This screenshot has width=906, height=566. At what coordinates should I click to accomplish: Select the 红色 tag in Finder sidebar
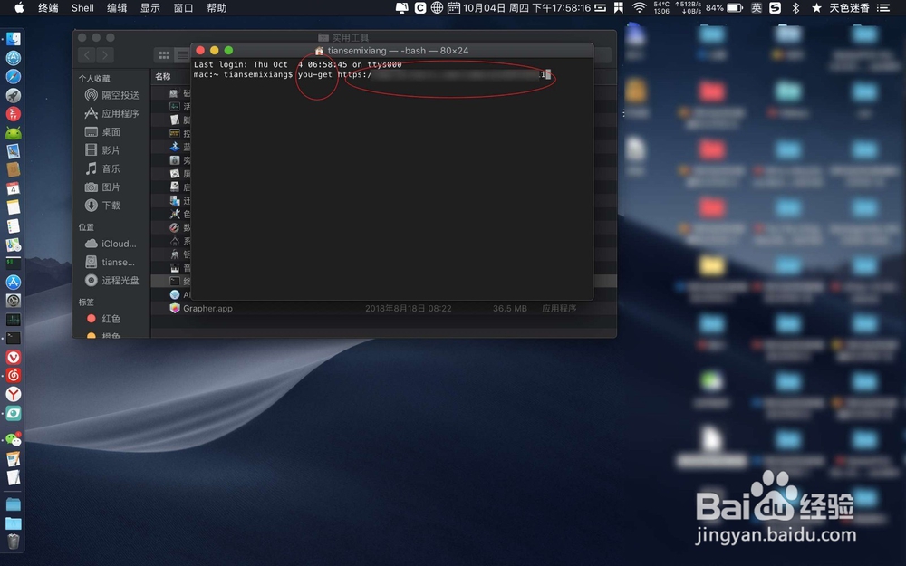pyautogui.click(x=103, y=318)
